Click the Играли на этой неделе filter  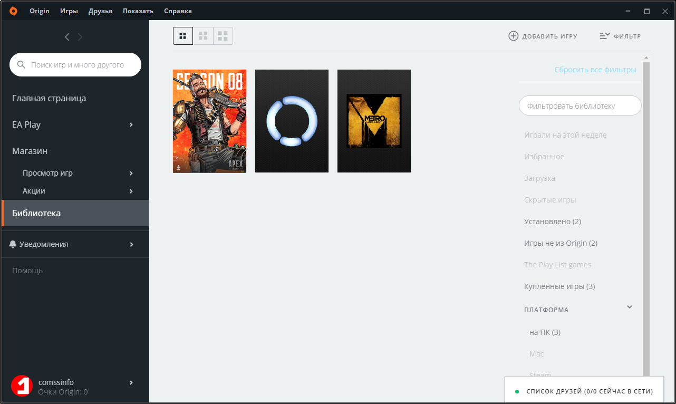pos(565,135)
